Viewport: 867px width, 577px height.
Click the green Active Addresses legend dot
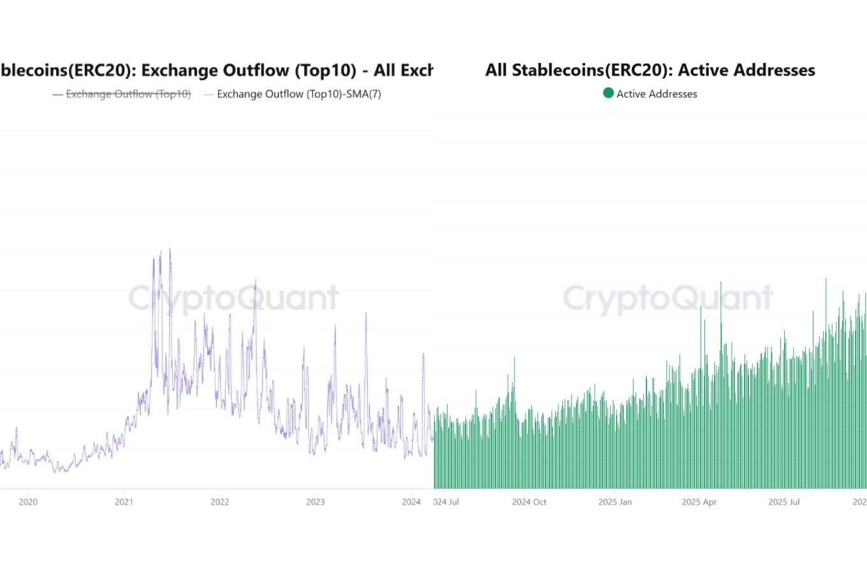[x=608, y=94]
